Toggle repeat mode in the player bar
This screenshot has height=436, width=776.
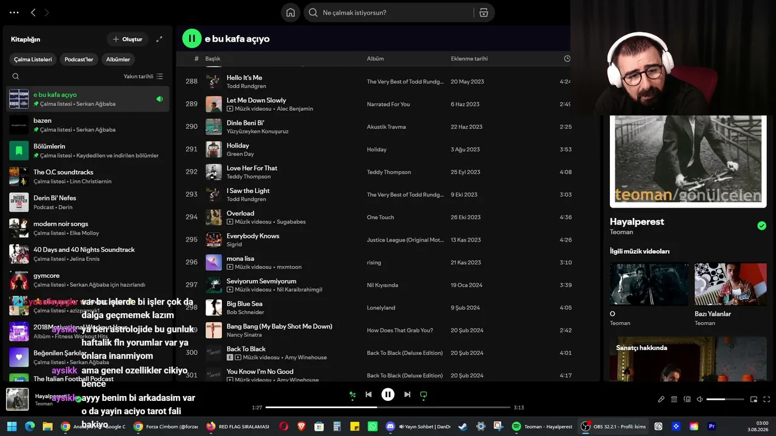(424, 395)
